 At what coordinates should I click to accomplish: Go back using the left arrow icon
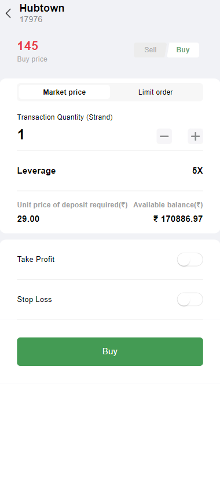[8, 13]
